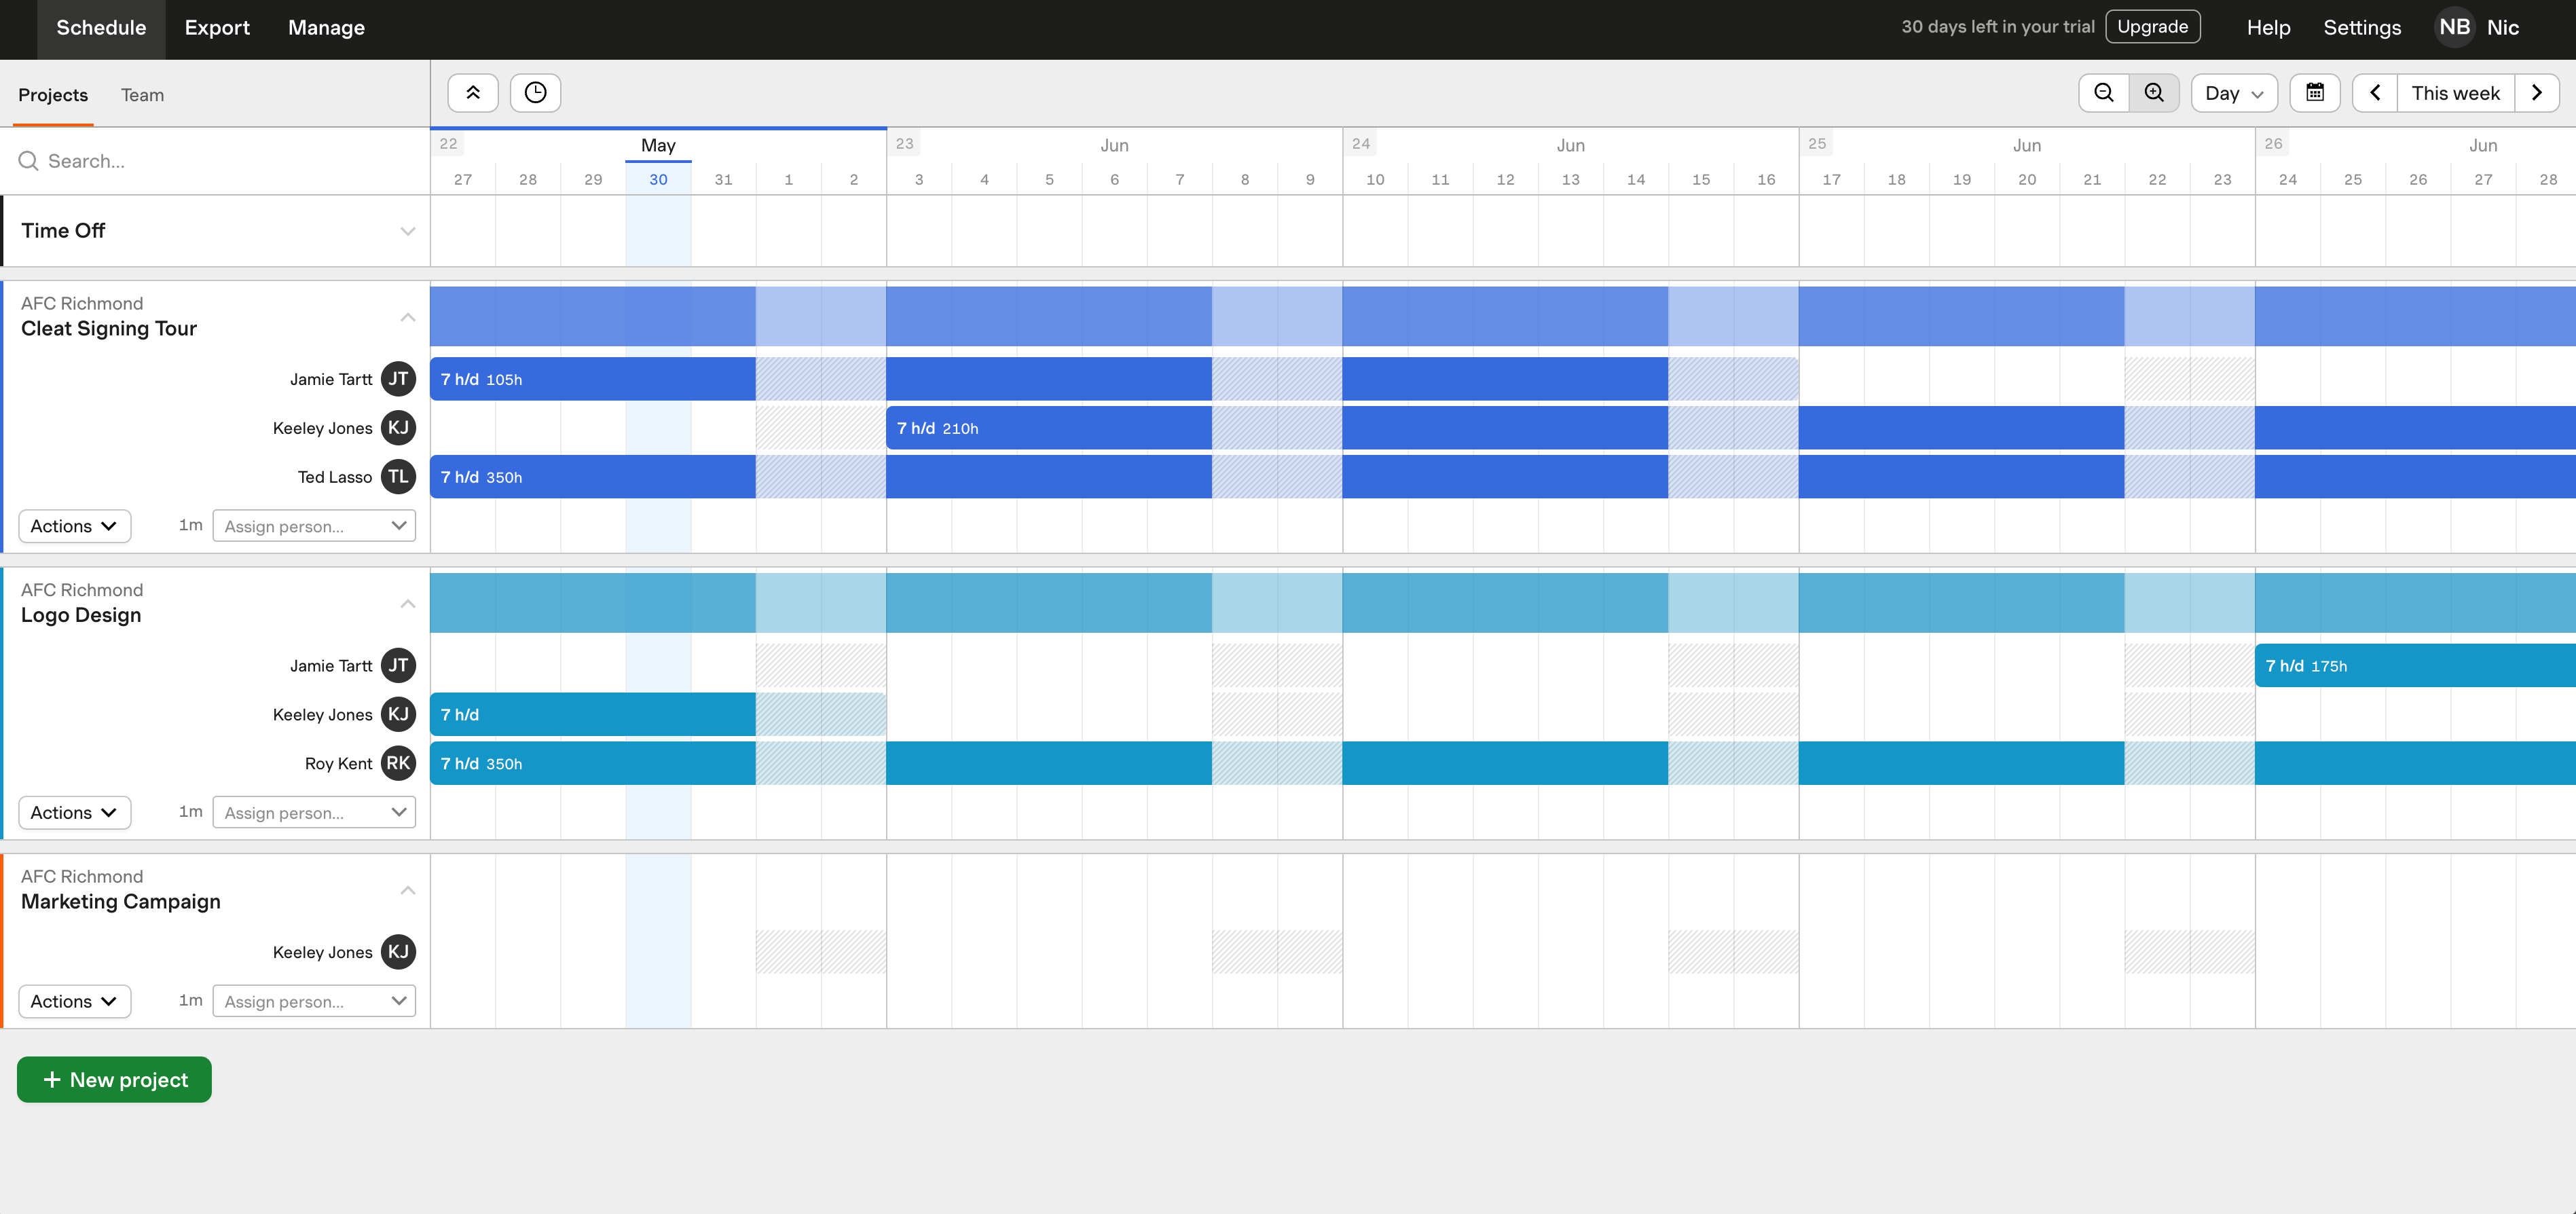2576x1214 pixels.
Task: Click Keeley Jones KJ avatar in Cleat Signing Tour
Action: coord(398,428)
